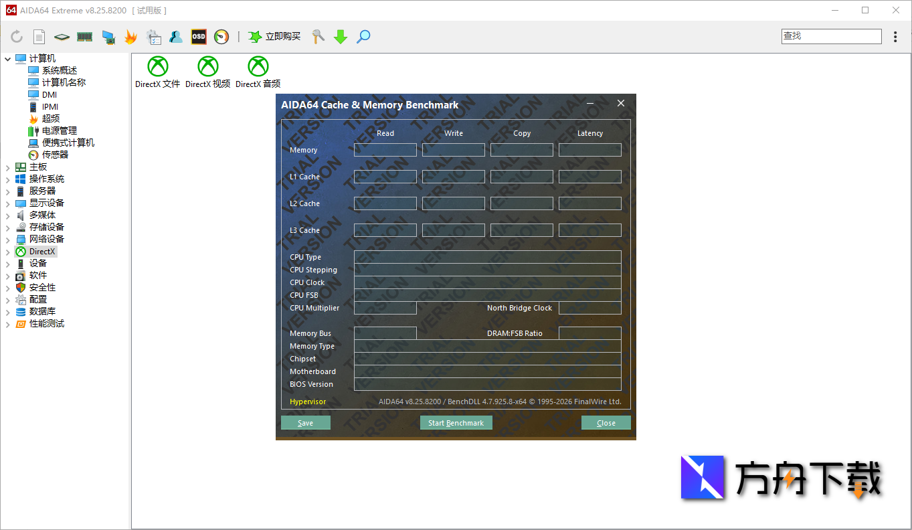Viewport: 912px width, 530px height.
Task: Click the DirectX 音频 Xbox icon
Action: 257,67
